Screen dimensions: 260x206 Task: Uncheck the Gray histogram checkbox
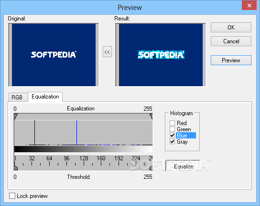[172, 142]
